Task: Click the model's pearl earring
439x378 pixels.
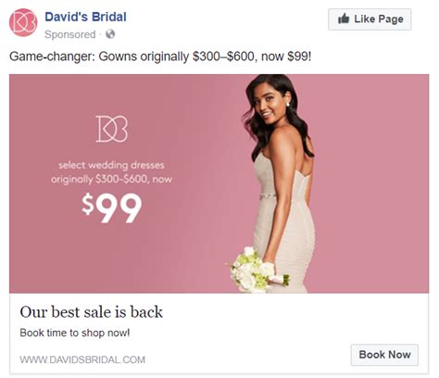Action: 288,105
